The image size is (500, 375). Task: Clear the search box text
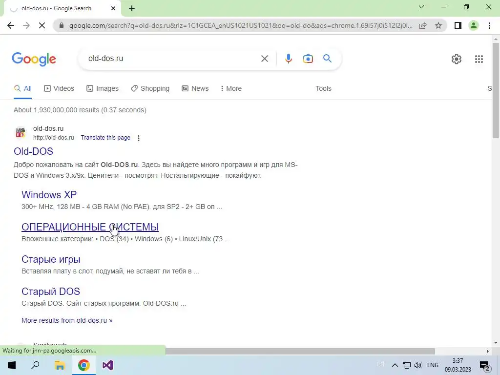[x=264, y=59]
